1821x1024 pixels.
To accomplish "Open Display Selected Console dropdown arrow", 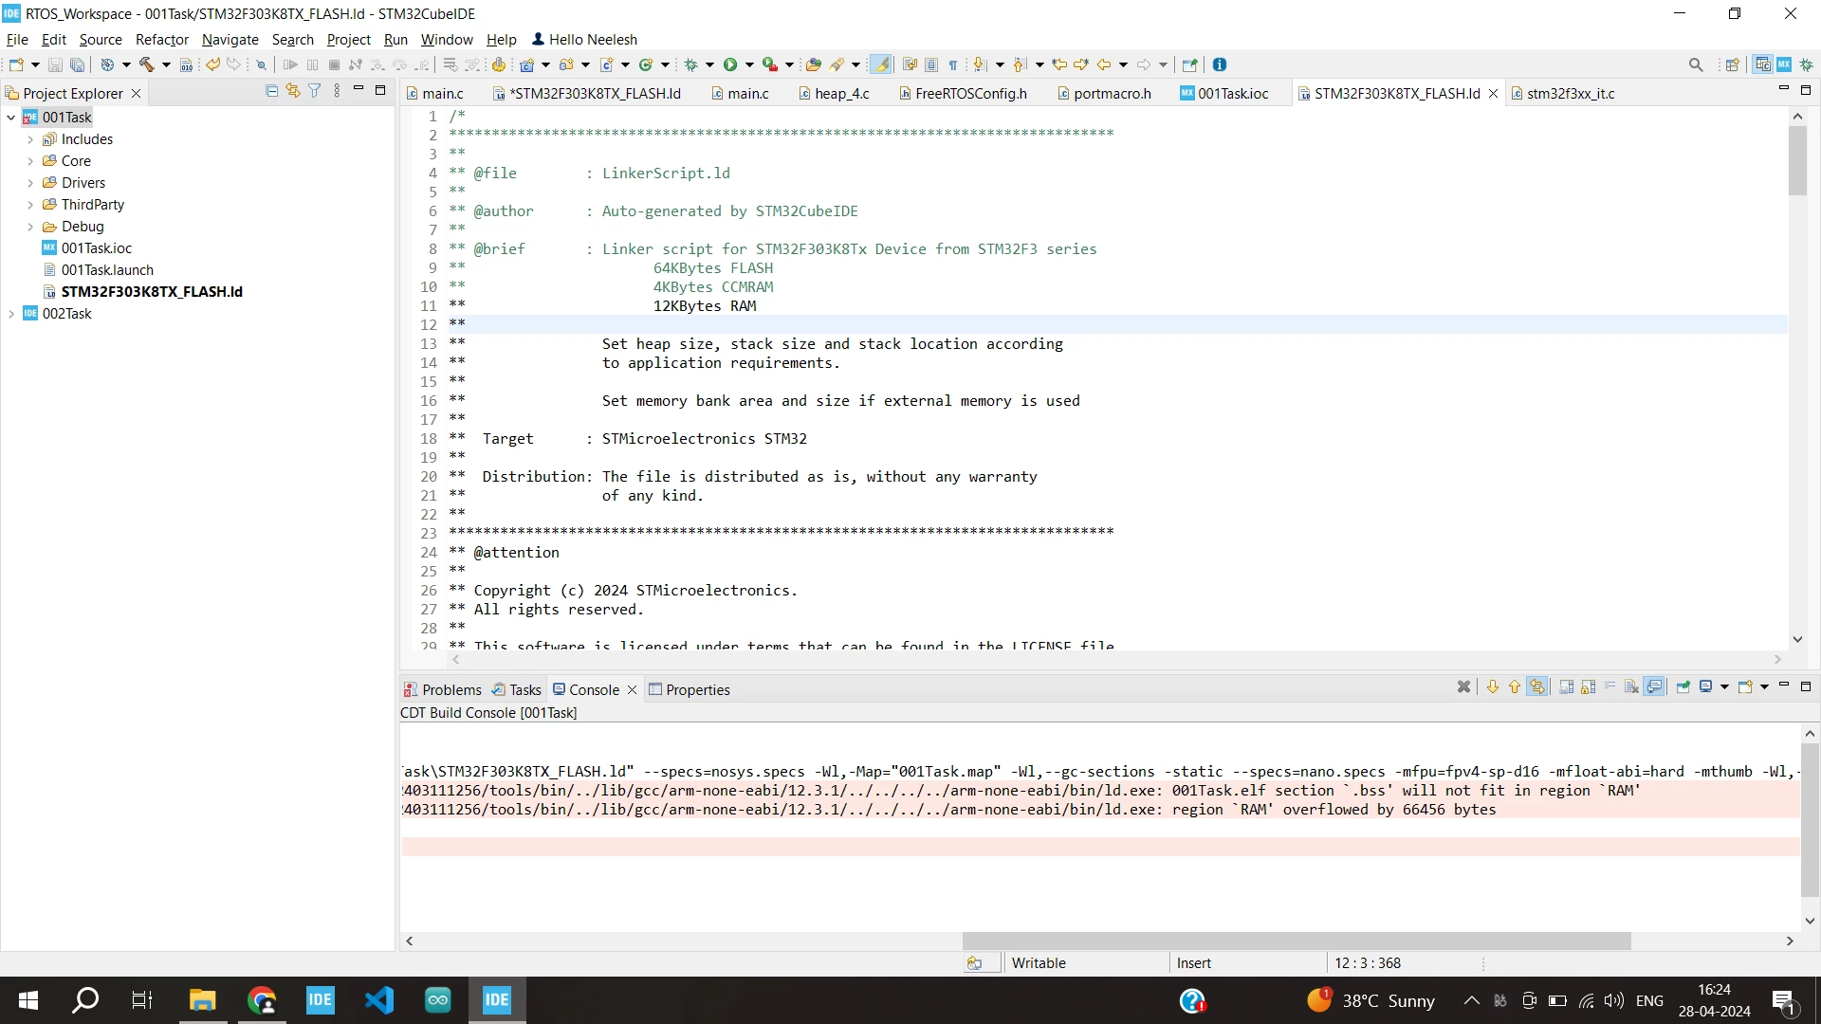I will [x=1724, y=686].
